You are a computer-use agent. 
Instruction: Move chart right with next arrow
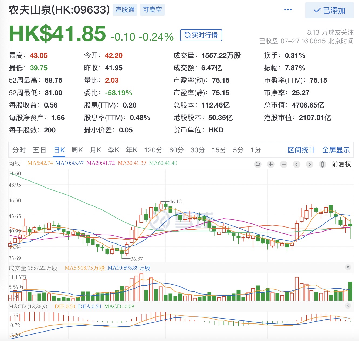point(310,164)
